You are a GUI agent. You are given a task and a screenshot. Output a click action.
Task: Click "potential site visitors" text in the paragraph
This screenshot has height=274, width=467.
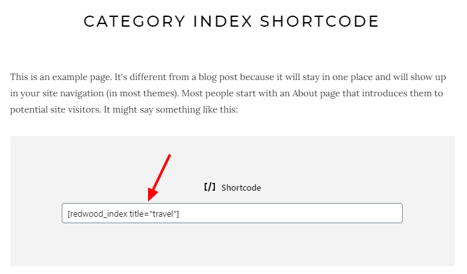pos(56,109)
